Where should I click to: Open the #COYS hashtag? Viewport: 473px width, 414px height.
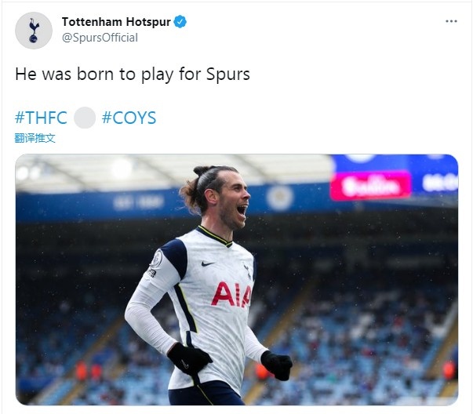point(129,118)
